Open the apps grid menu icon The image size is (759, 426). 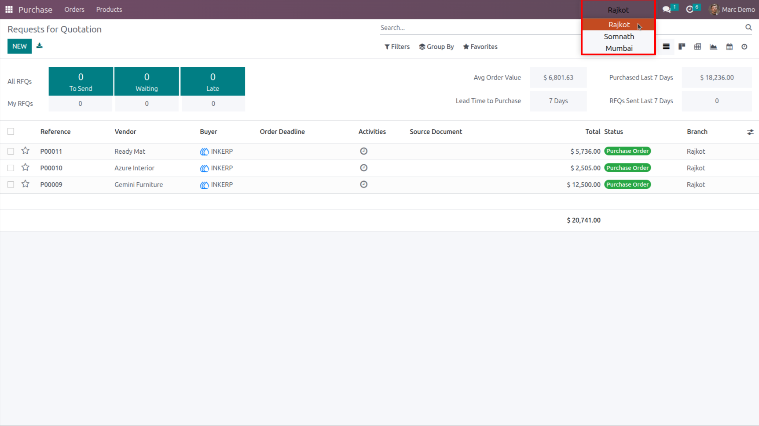coord(9,9)
